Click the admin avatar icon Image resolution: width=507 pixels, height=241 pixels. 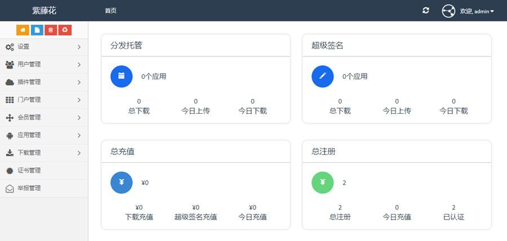pyautogui.click(x=448, y=11)
